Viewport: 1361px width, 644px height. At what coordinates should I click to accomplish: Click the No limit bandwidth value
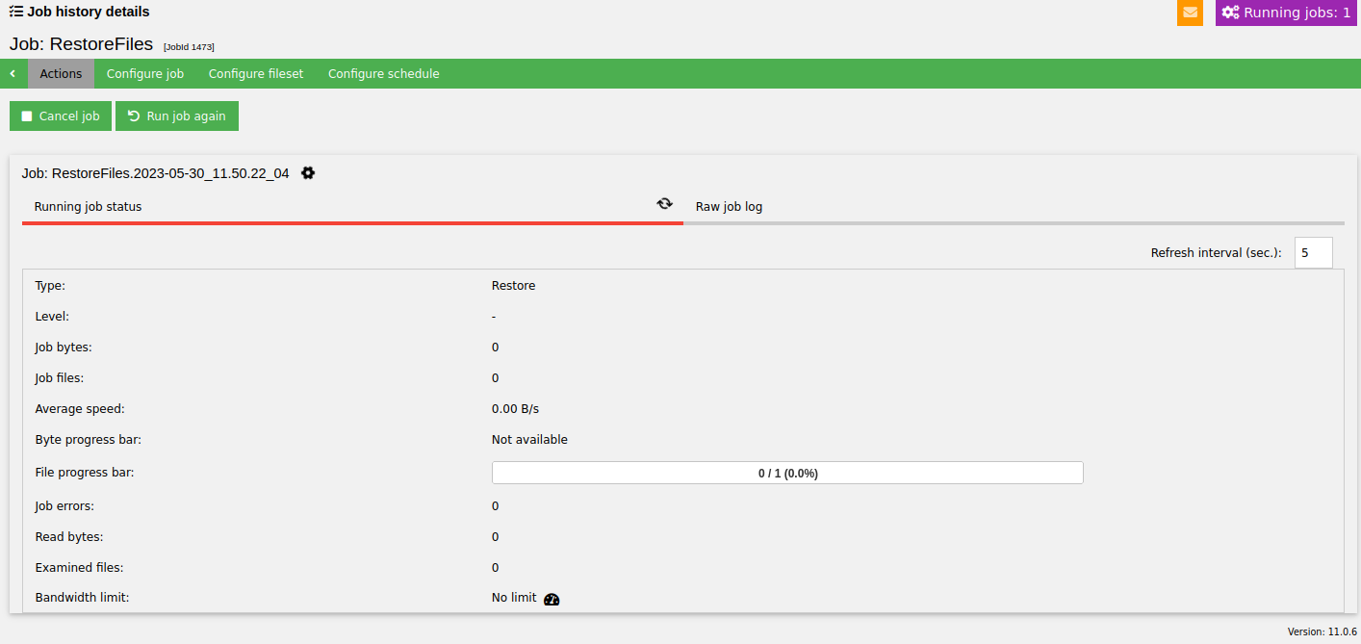tap(514, 598)
